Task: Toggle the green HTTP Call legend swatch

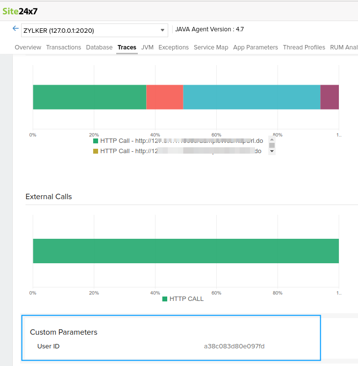Action: (x=96, y=141)
